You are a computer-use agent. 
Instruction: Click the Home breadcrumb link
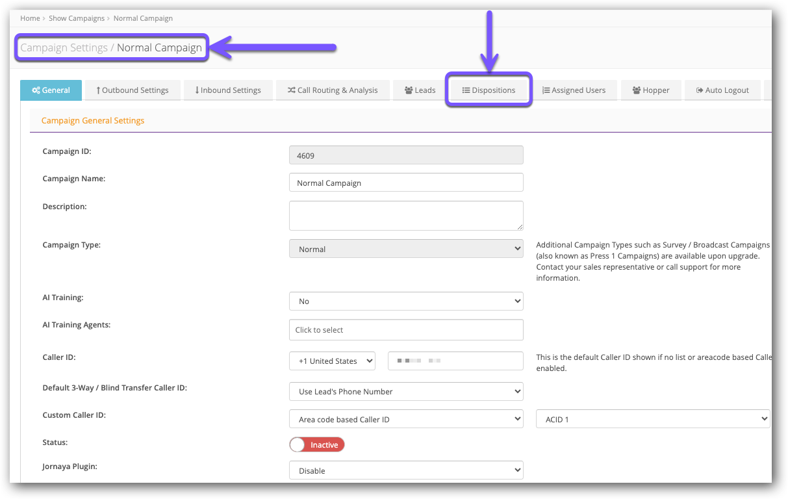click(30, 18)
